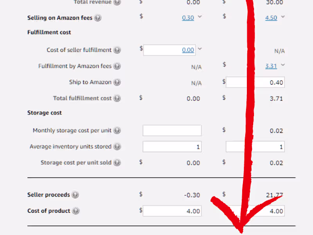Open the 0.30 selling fees link
This screenshot has height=235, width=313.
click(188, 18)
